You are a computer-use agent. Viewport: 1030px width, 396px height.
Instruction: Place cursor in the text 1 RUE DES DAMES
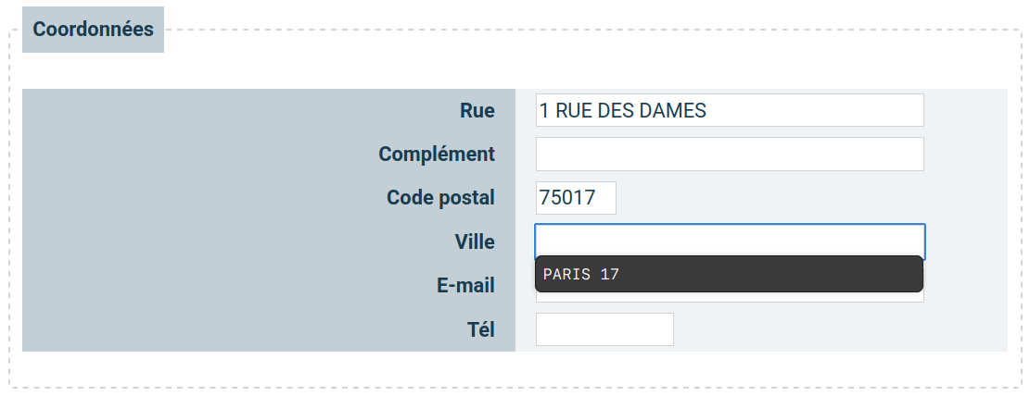(x=622, y=111)
